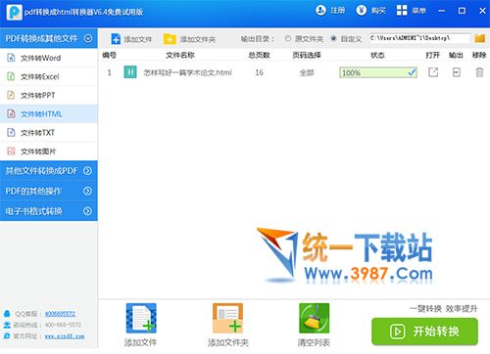490x354 pixels.
Task: Select 文件转PPT in the sidebar
Action: 49,95
